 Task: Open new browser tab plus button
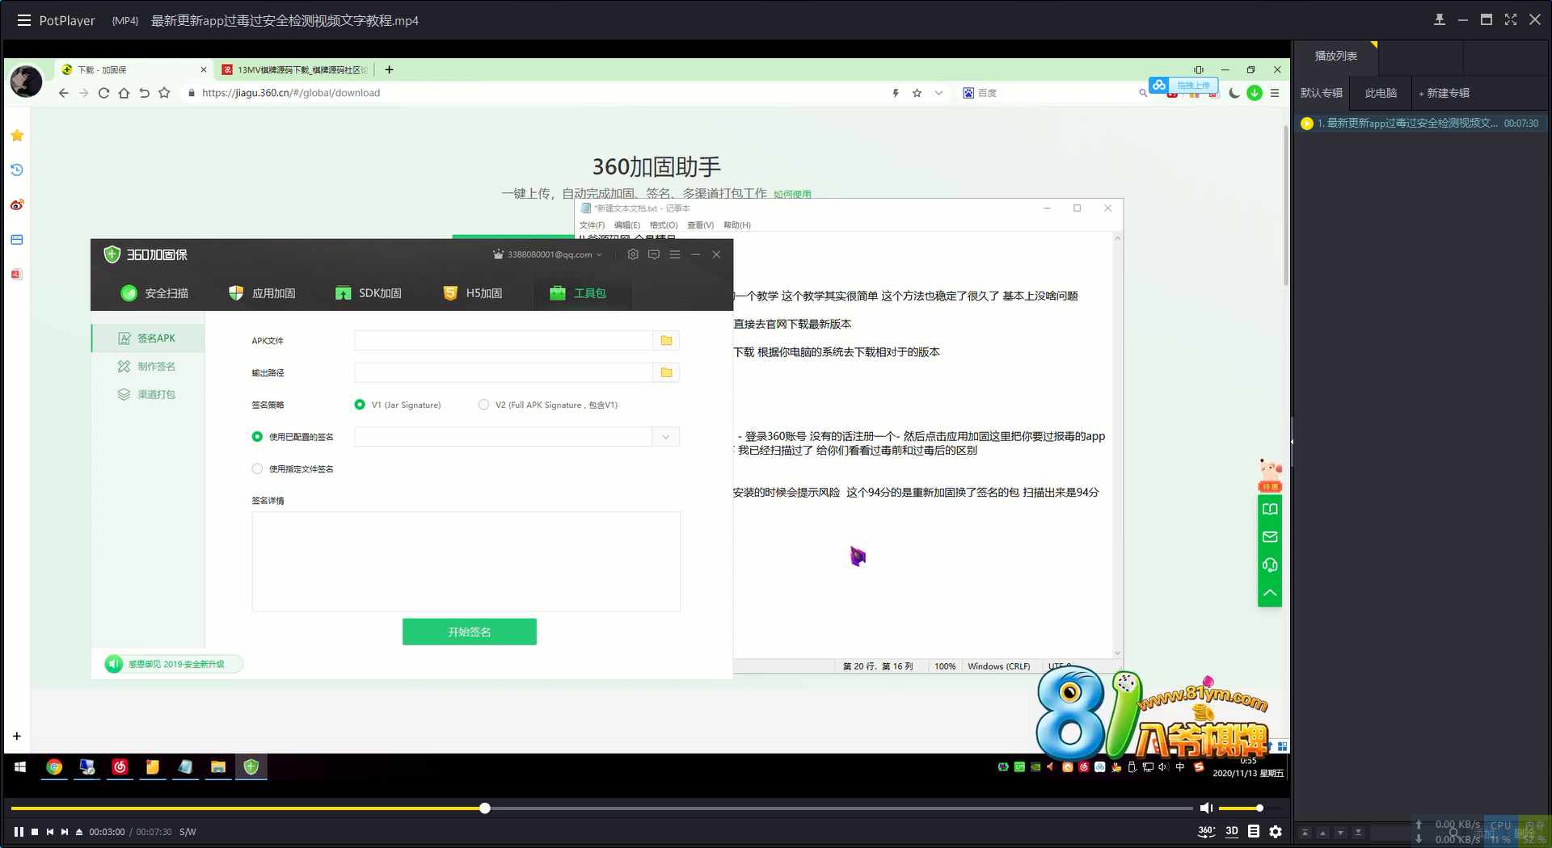coord(389,69)
